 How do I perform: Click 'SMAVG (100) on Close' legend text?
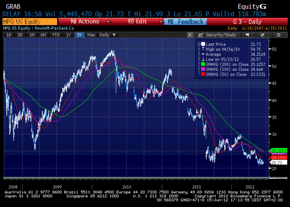(x=227, y=70)
